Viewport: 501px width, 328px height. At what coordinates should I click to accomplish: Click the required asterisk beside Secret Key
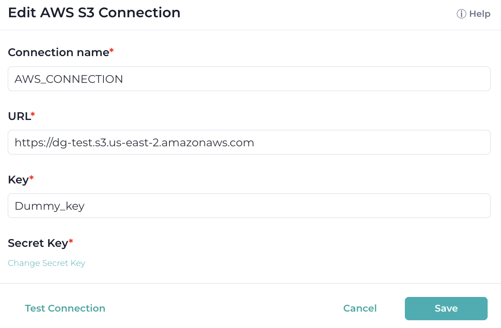pos(71,241)
